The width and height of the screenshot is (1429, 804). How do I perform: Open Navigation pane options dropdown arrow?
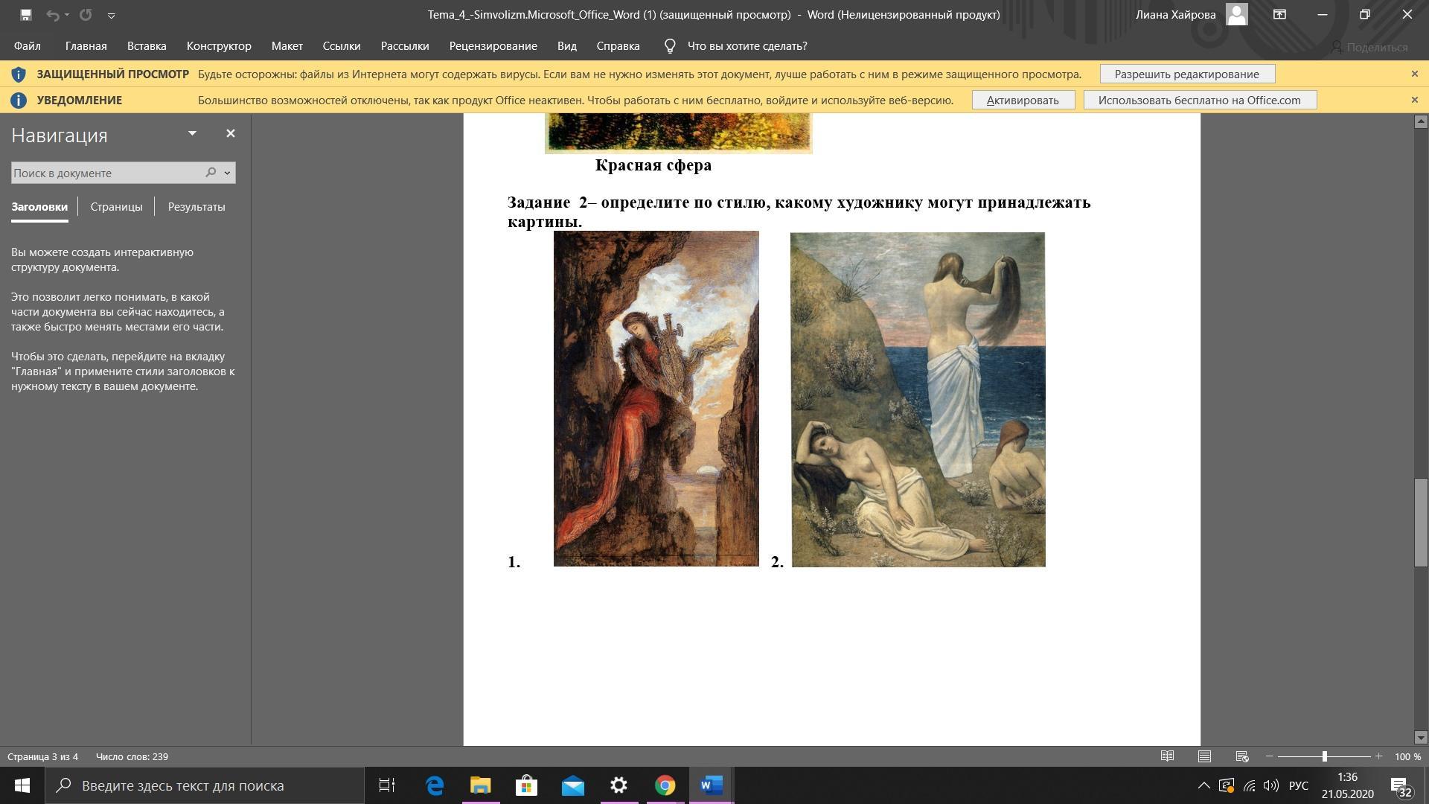tap(192, 133)
